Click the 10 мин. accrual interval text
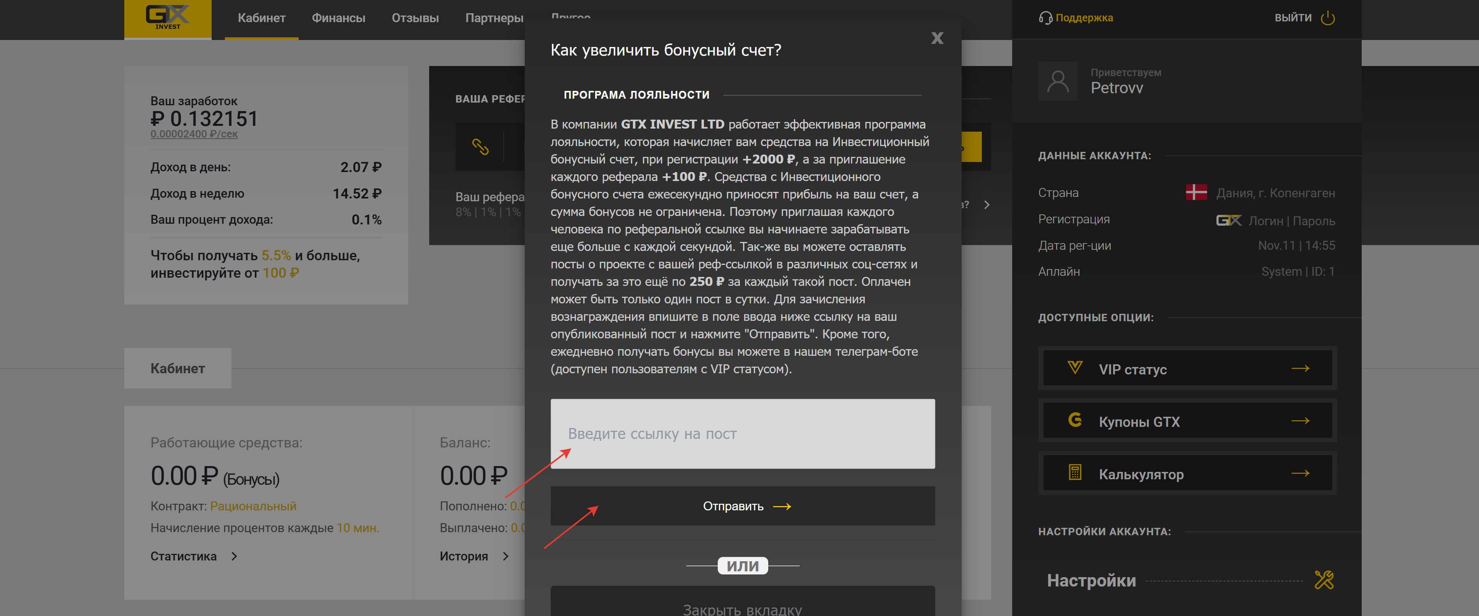Image resolution: width=1479 pixels, height=616 pixels. [357, 527]
